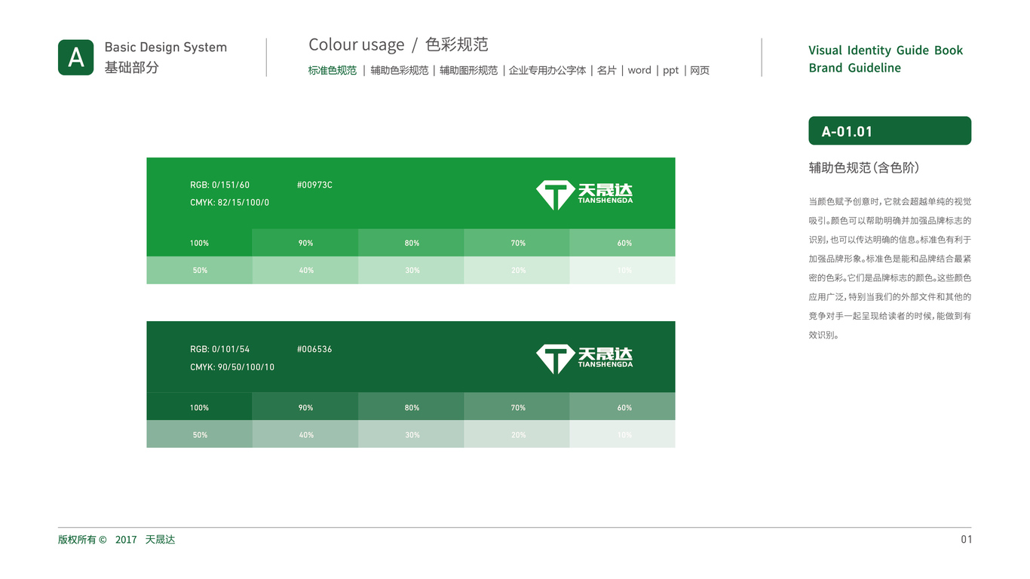1030x579 pixels.
Task: Pick the dark green 70% swatch
Action: 517,407
